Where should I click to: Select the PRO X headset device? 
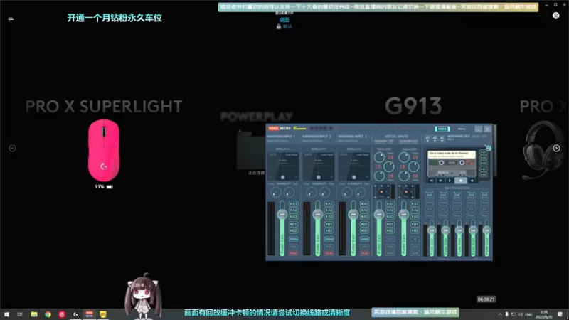(544, 150)
